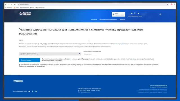Image resolution: width=180 pixels, height=101 pixels.
Task: Click the 'Изменить адрес' link
Action: (117, 44)
